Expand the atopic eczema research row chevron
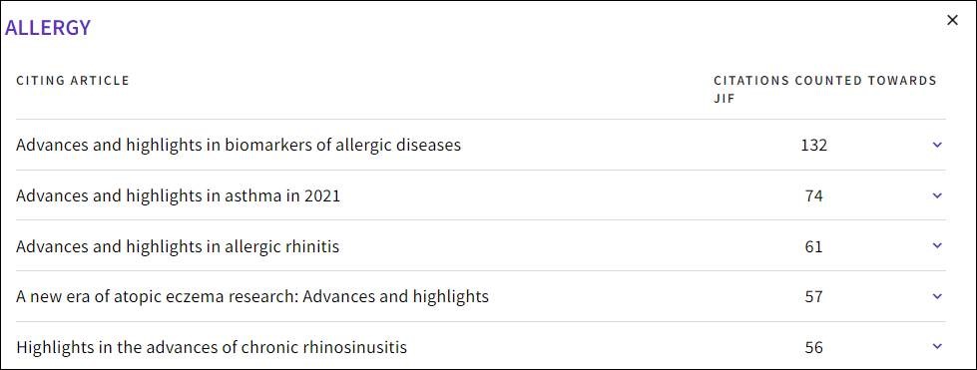The height and width of the screenshot is (370, 977). 937,296
